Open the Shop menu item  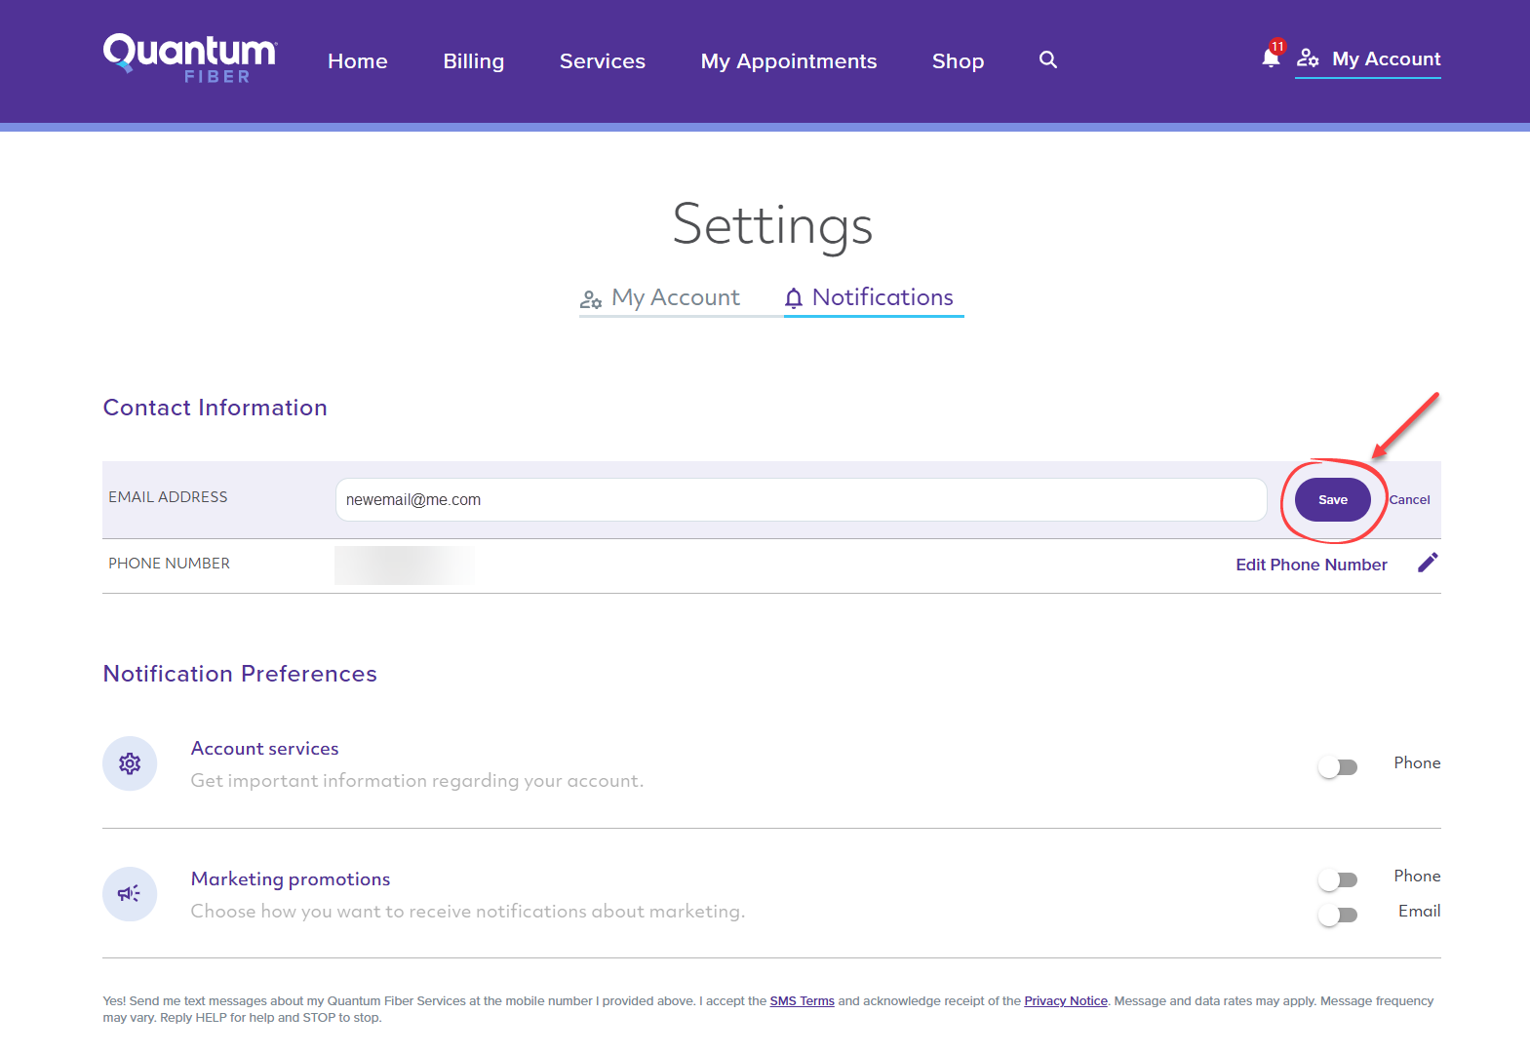[x=958, y=61]
